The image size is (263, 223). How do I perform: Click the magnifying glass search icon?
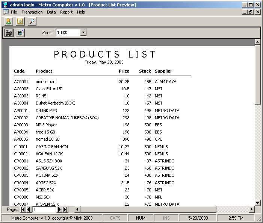(32, 21)
